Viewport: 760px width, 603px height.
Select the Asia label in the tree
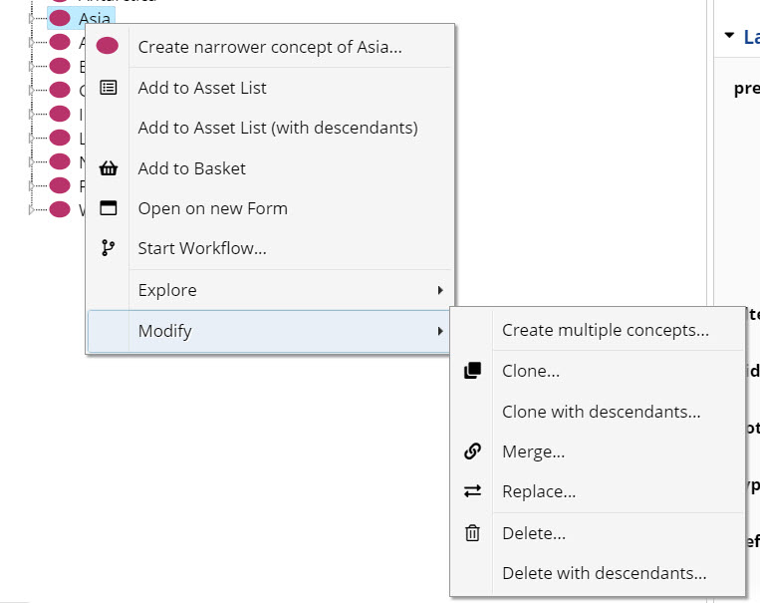95,18
